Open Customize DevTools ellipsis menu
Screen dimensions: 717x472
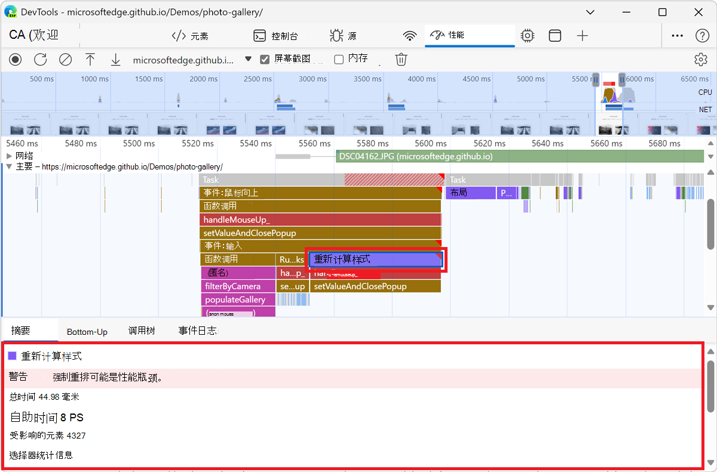pyautogui.click(x=677, y=36)
